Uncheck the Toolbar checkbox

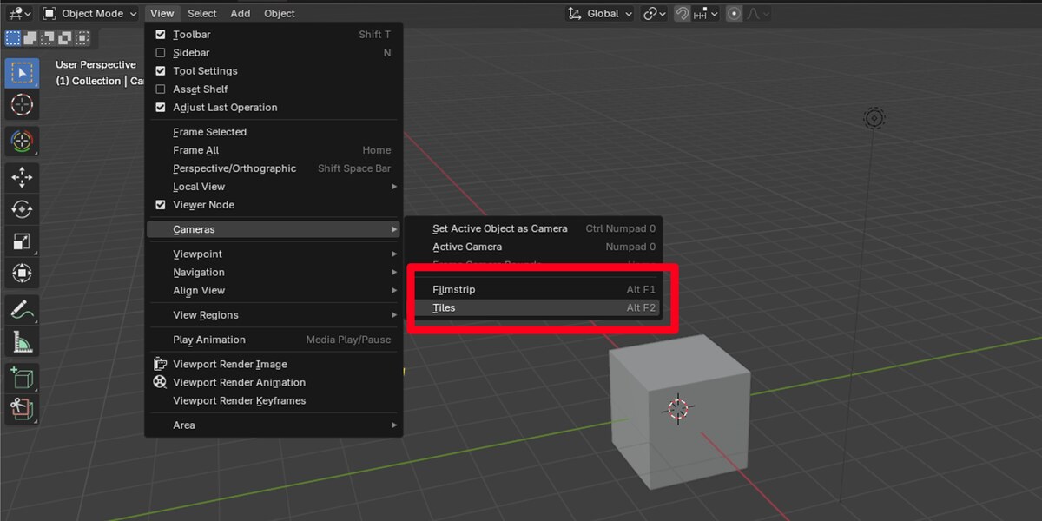(160, 35)
